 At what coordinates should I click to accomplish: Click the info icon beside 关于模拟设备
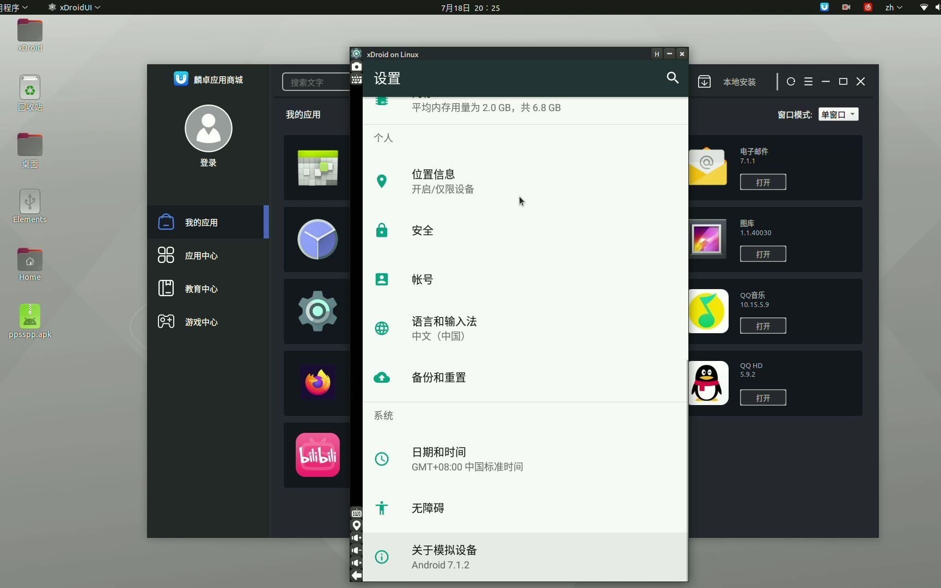[382, 557]
